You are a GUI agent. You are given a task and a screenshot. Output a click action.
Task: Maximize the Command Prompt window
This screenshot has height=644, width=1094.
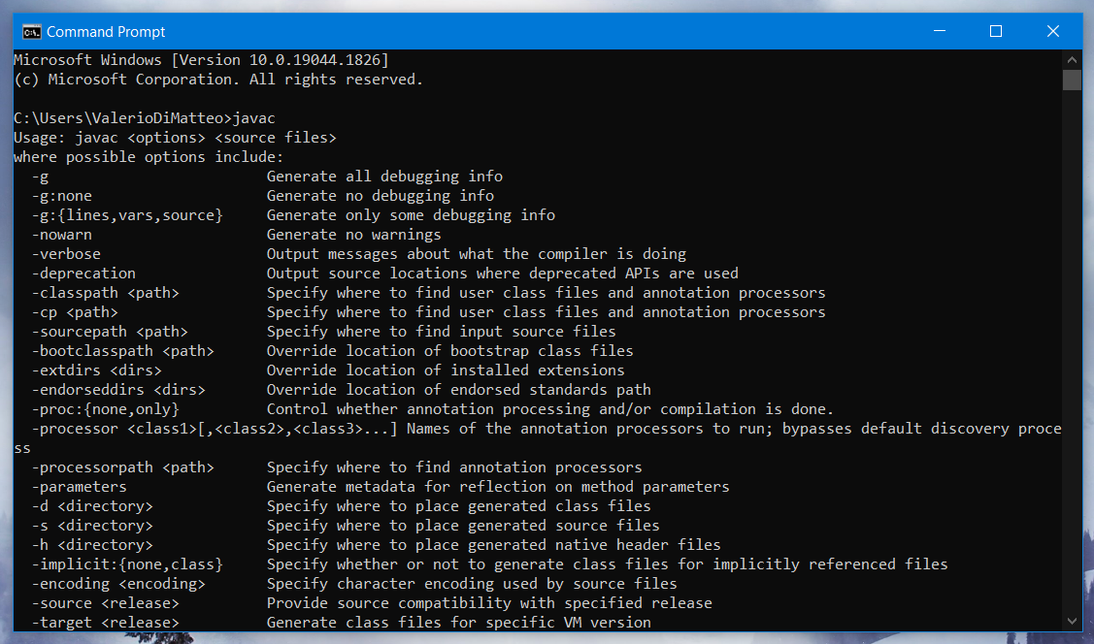point(996,31)
